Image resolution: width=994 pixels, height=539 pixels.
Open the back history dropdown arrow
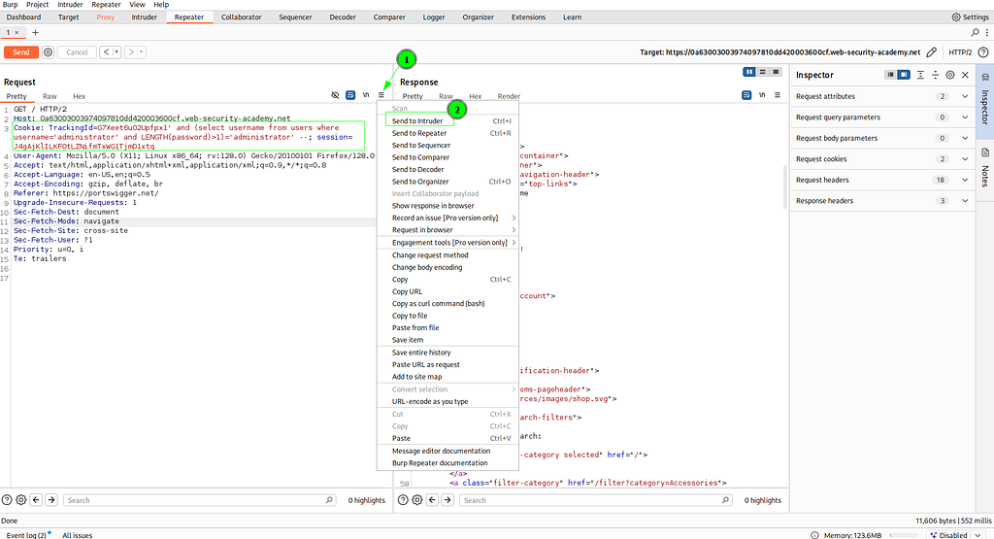tap(116, 52)
